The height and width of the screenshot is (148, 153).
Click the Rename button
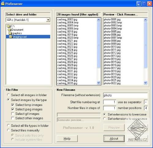coord(137,127)
